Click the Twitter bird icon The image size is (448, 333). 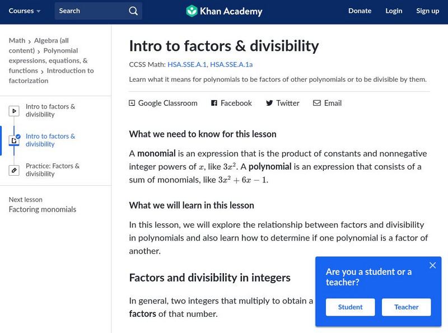(x=269, y=103)
